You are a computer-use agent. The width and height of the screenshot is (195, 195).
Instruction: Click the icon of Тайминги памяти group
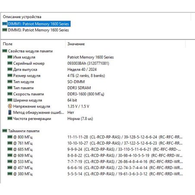[5, 131]
